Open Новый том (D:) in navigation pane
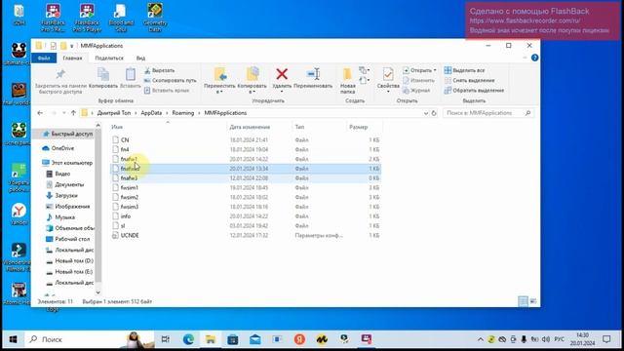This screenshot has height=351, width=624. 74,261
